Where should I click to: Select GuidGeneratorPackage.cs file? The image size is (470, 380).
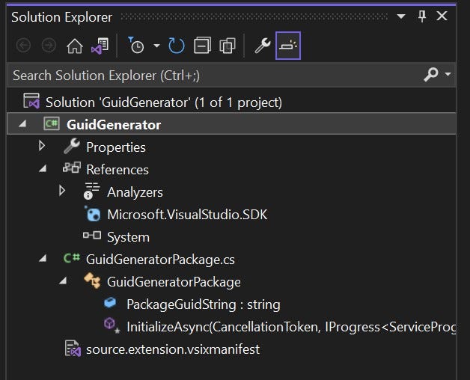pos(160,260)
